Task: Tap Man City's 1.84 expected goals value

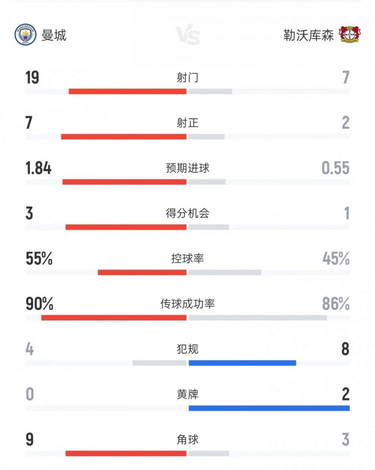Action: point(38,168)
